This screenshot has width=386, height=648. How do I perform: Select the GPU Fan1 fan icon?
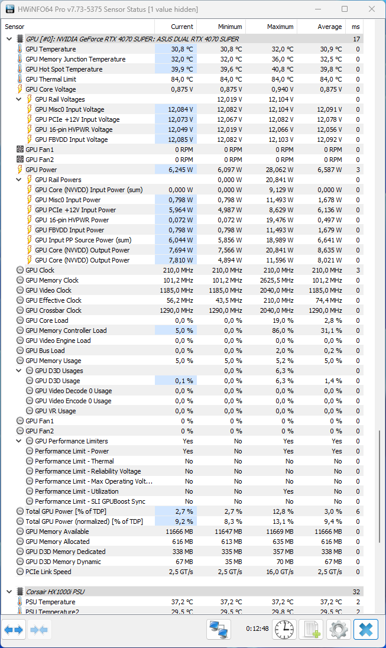[21, 150]
